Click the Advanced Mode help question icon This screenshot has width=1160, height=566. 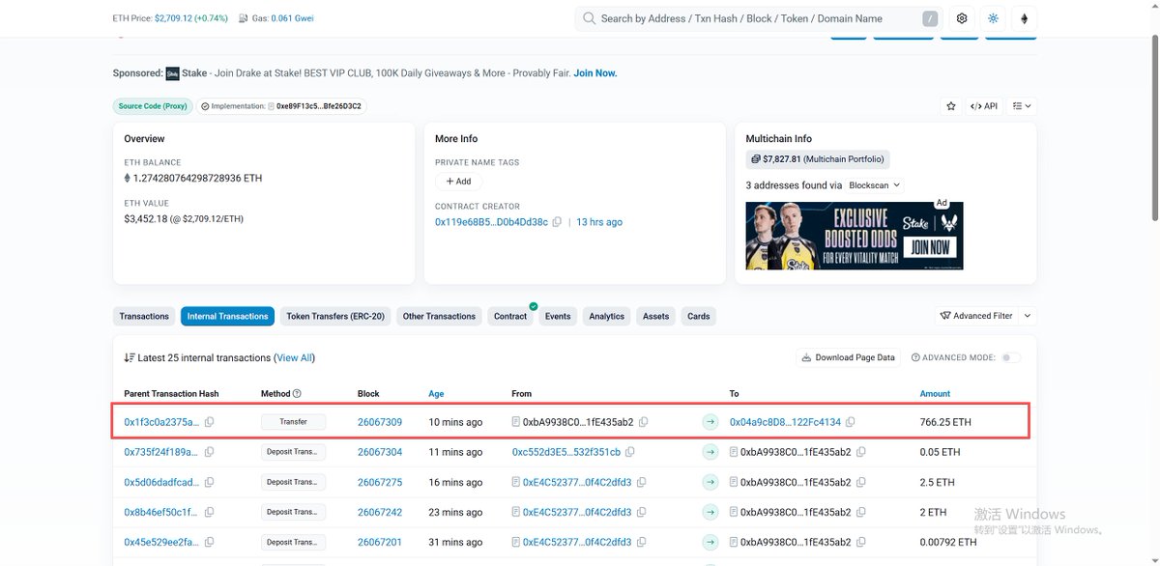915,357
